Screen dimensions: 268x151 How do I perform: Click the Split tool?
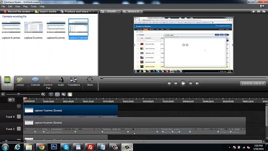(x=57, y=94)
